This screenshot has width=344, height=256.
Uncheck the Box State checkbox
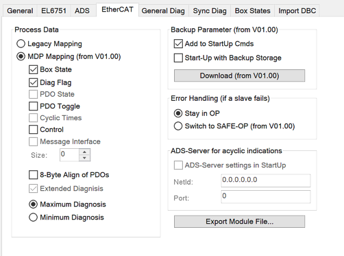coord(33,69)
